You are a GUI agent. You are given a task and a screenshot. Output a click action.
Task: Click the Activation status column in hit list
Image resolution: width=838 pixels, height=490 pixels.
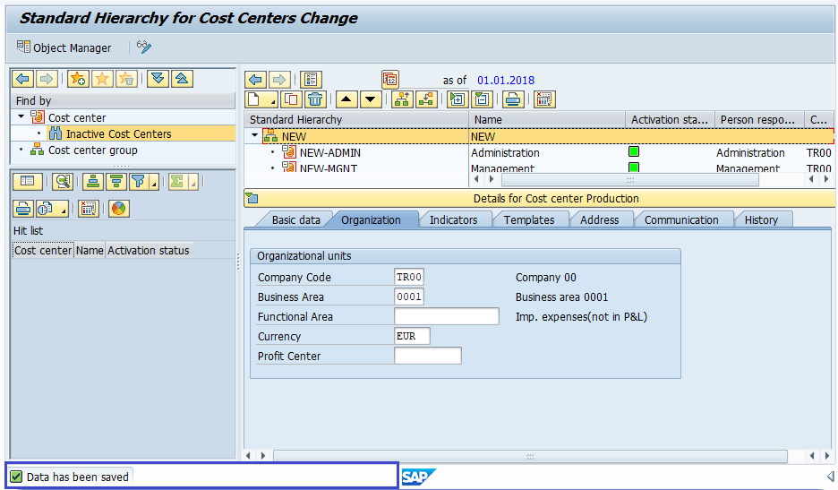pos(148,250)
